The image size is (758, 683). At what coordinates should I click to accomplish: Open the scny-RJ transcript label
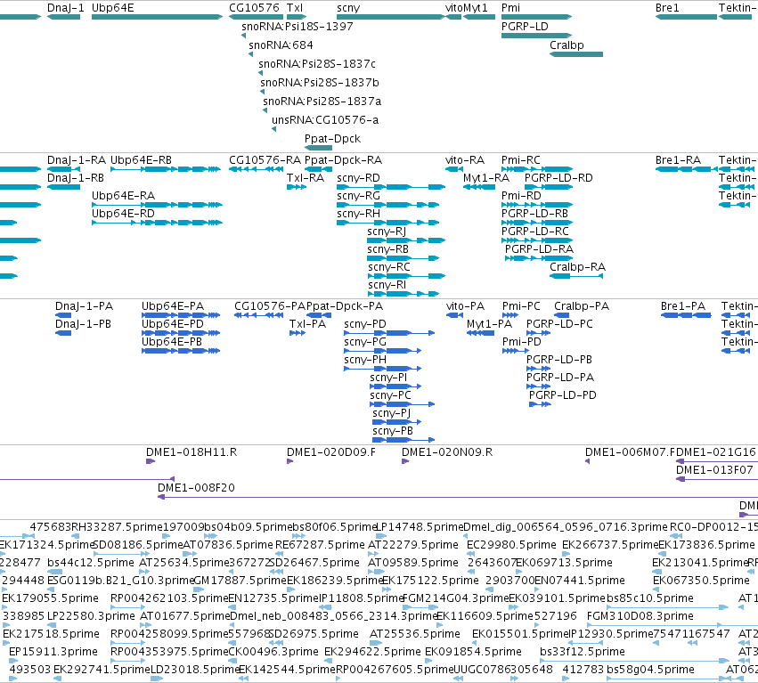click(387, 232)
